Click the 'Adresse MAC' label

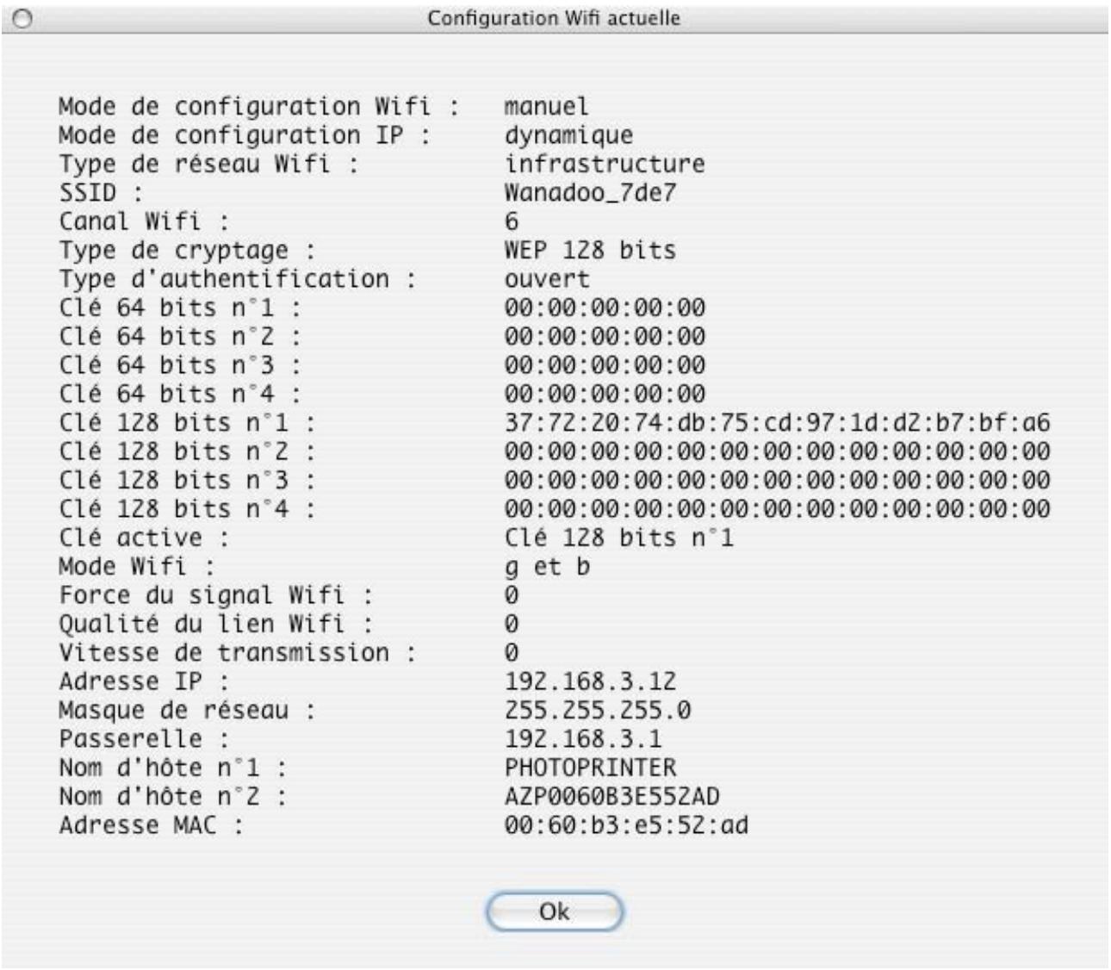(151, 824)
